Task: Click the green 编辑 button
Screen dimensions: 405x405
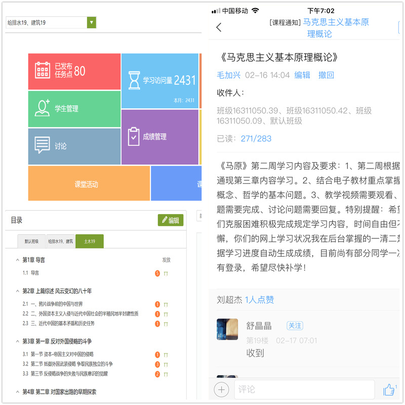Action: tap(171, 220)
